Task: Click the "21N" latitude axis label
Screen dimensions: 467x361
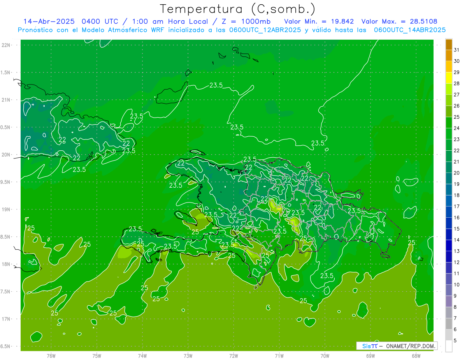Action: 6,100
